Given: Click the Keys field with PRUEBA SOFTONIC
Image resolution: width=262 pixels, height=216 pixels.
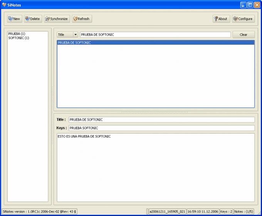Looking at the screenshot, I should coord(161,128).
